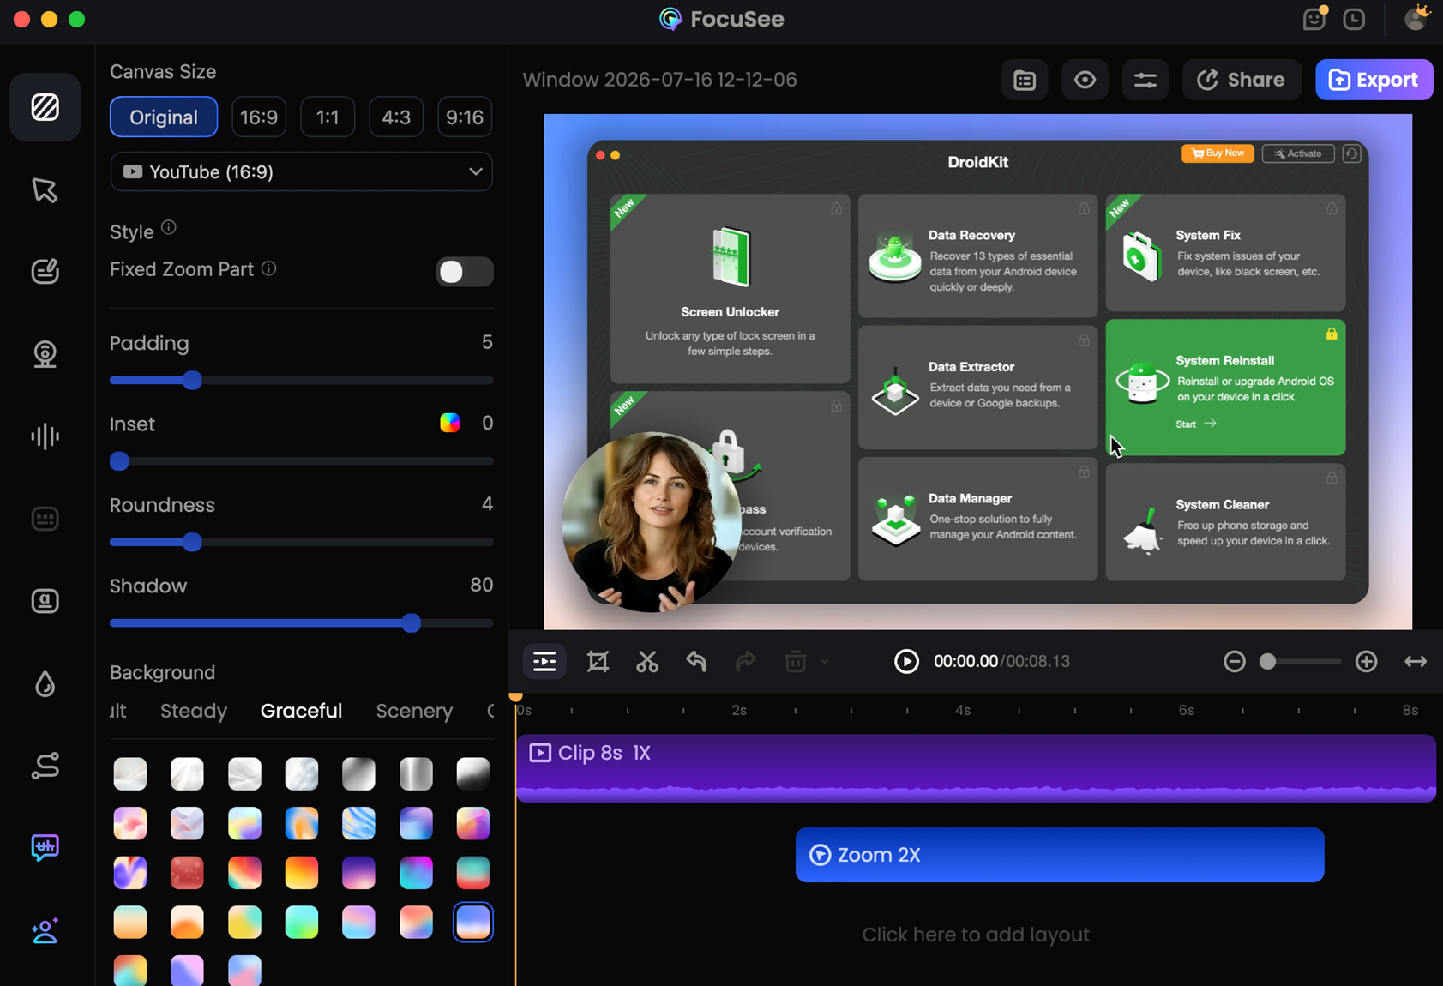Fit timeline to width arrows icon

1416,661
